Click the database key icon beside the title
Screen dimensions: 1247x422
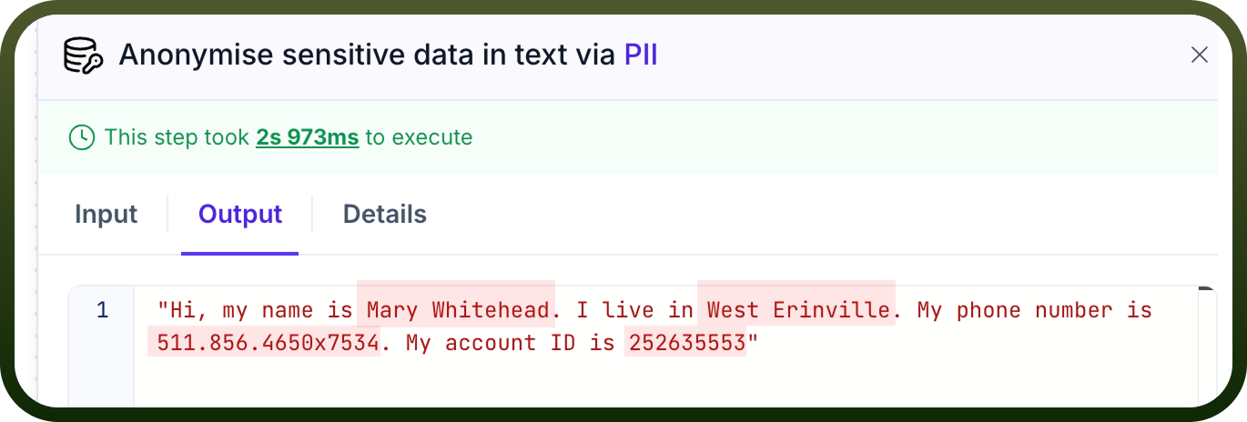coord(85,55)
